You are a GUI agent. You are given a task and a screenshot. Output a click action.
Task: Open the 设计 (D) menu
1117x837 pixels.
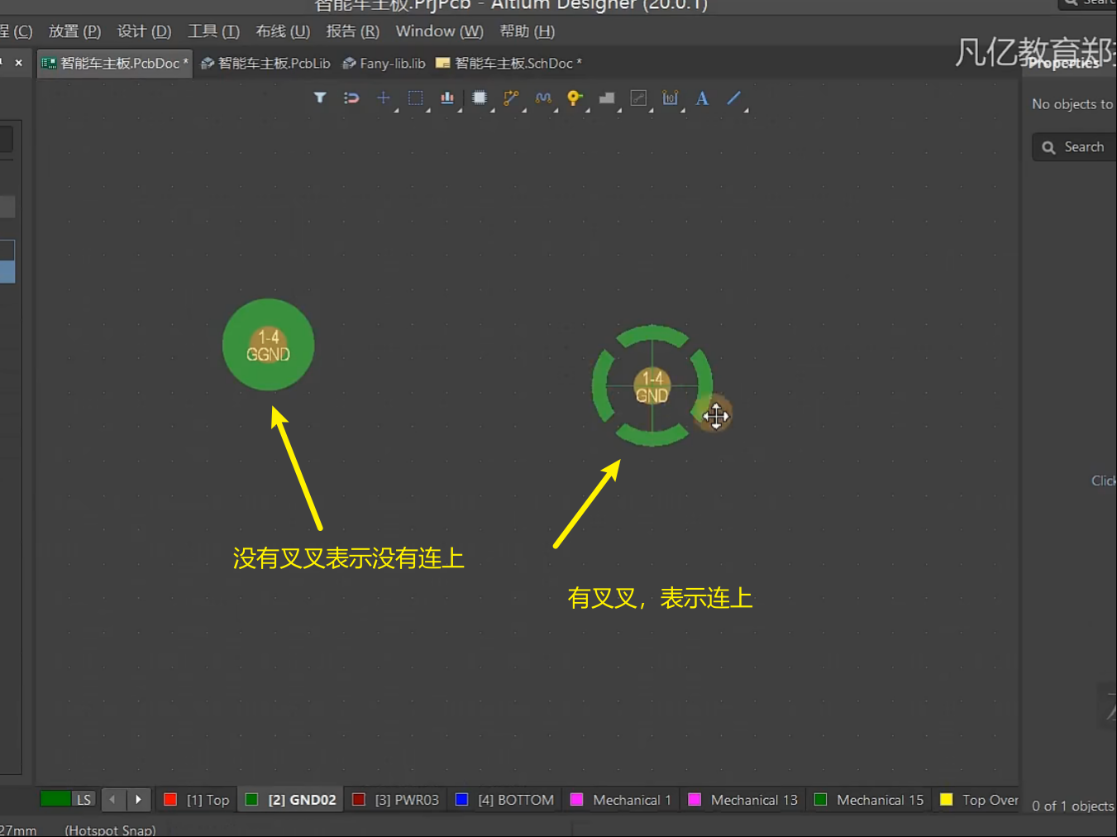[x=144, y=31]
